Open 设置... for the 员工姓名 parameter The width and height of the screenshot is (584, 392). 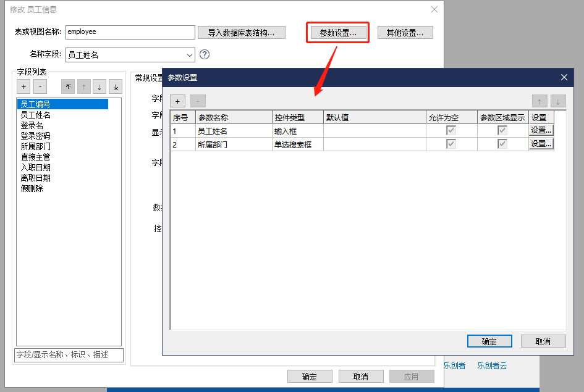click(x=541, y=130)
